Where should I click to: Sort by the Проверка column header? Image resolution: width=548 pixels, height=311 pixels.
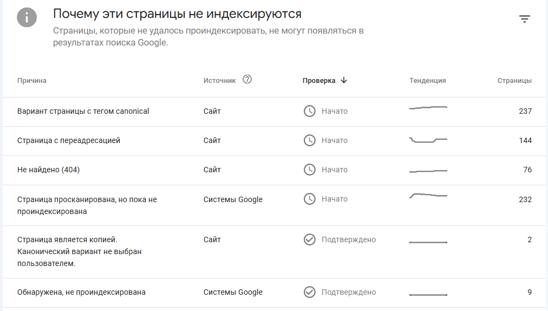pyautogui.click(x=319, y=81)
